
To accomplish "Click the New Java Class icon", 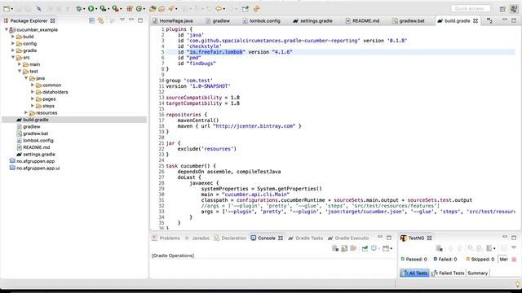I will [139, 9].
